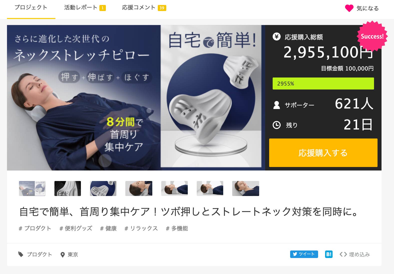Click the Hatena B! bookmark icon

tap(329, 254)
